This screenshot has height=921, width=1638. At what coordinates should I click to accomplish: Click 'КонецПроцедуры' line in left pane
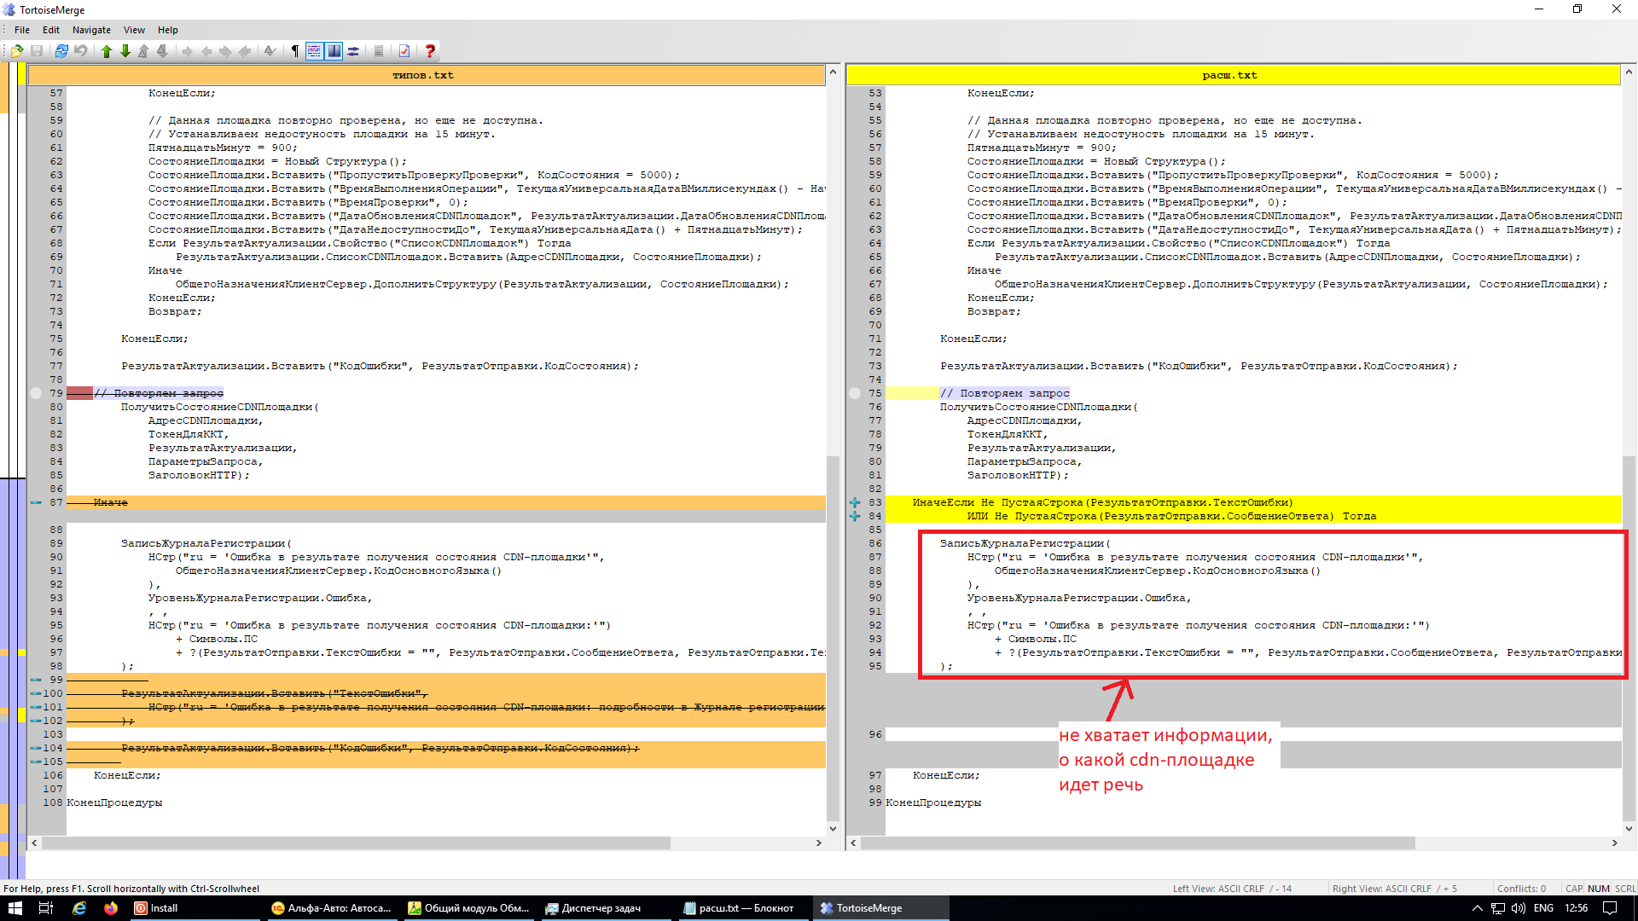114,802
